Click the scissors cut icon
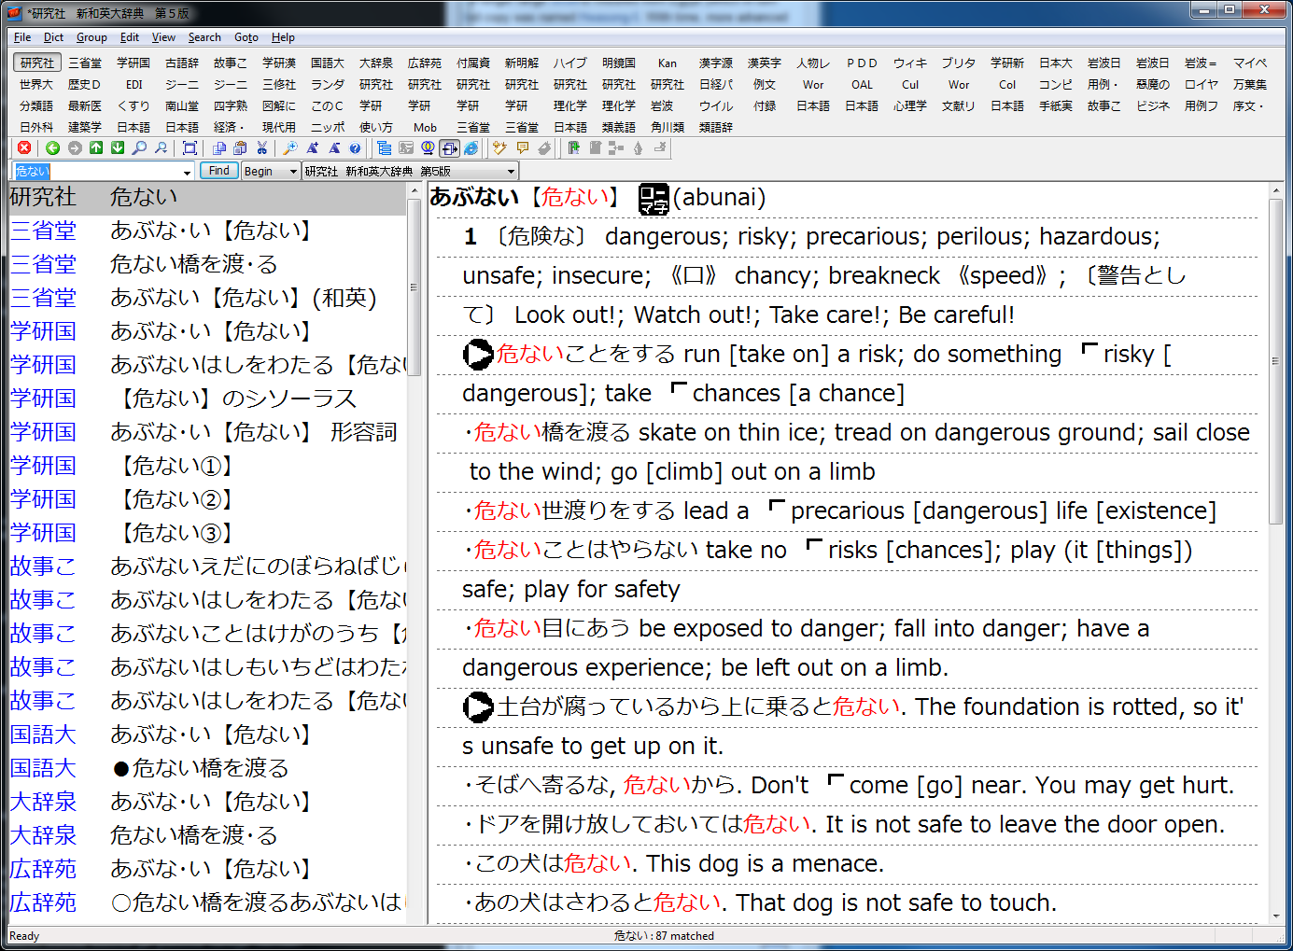The height and width of the screenshot is (951, 1293). (x=262, y=148)
